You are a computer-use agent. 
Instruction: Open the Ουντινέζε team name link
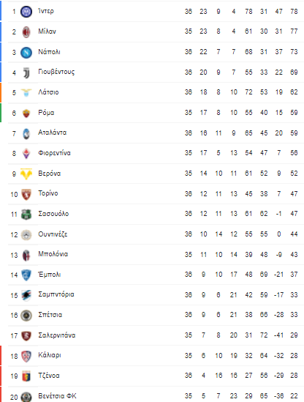(x=53, y=234)
